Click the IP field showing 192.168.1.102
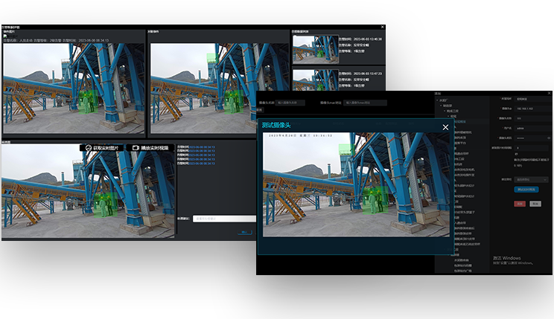This screenshot has width=554, height=319. [x=532, y=109]
